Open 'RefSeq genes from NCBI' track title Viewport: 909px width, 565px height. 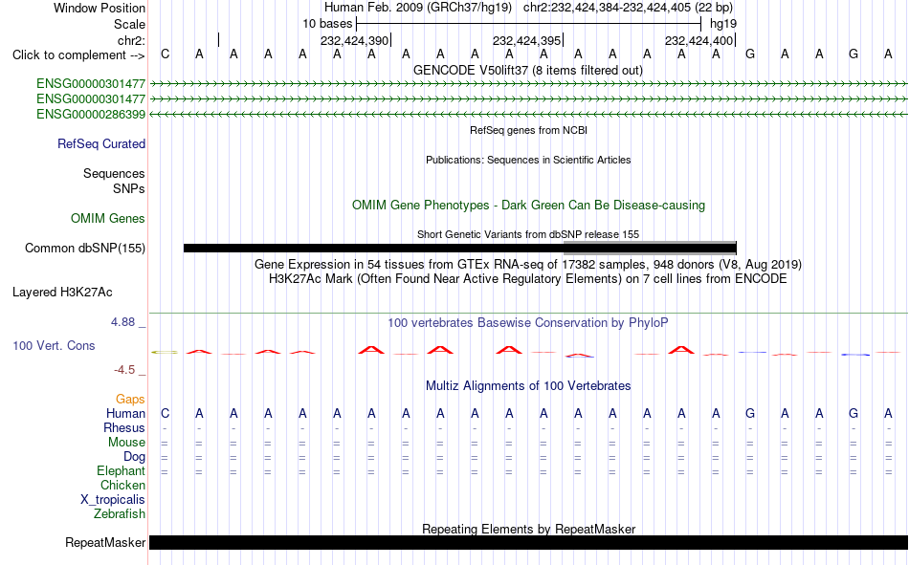pyautogui.click(x=528, y=130)
